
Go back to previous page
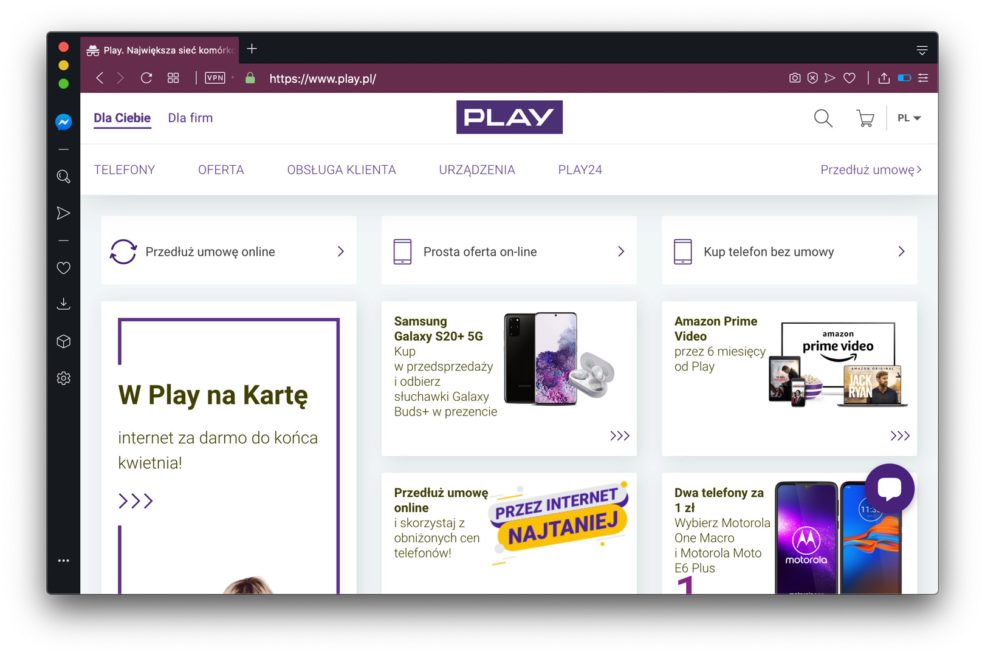pos(100,78)
